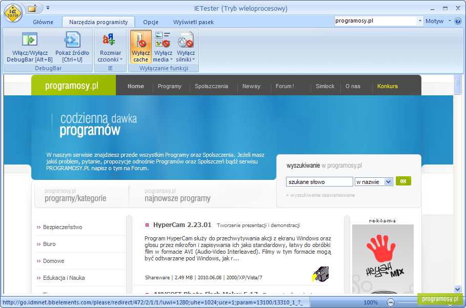
Task: Click the HyperCam camera program icon
Action: pyautogui.click(x=320, y=274)
